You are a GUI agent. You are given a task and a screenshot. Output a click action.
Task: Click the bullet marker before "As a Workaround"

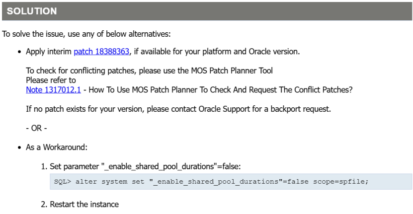[x=19, y=148]
